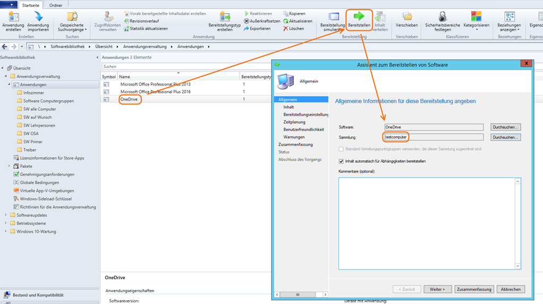Image resolution: width=543 pixels, height=304 pixels.
Task: Click the Weiter button
Action: click(437, 289)
